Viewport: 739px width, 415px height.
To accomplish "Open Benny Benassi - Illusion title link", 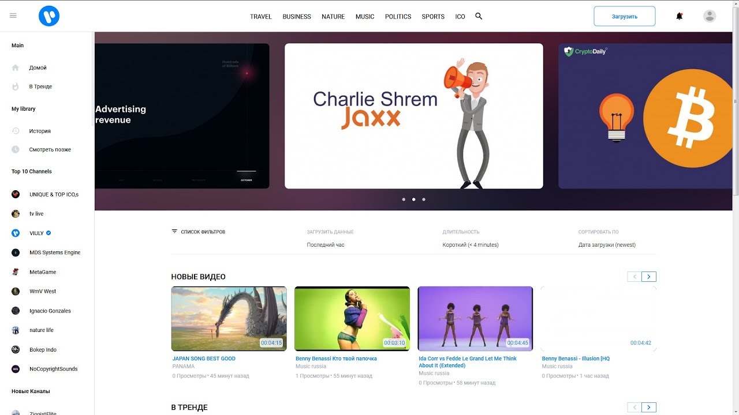I will click(x=576, y=359).
